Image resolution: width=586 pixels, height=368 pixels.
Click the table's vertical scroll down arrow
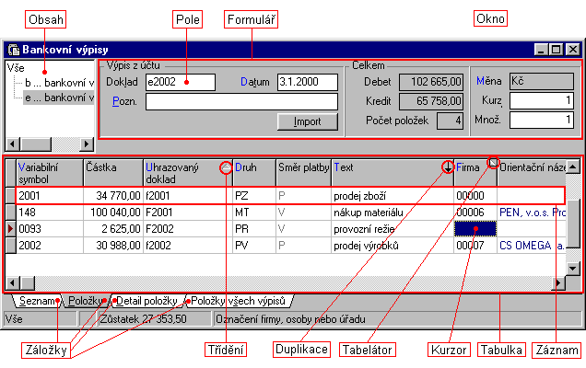click(573, 269)
